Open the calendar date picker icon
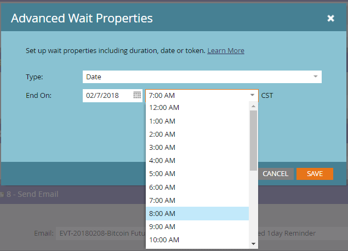Viewport: 348px width, 251px height. tap(137, 95)
